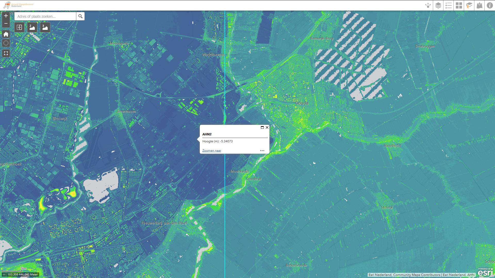
Task: Open the information icon
Action: [x=490, y=5]
